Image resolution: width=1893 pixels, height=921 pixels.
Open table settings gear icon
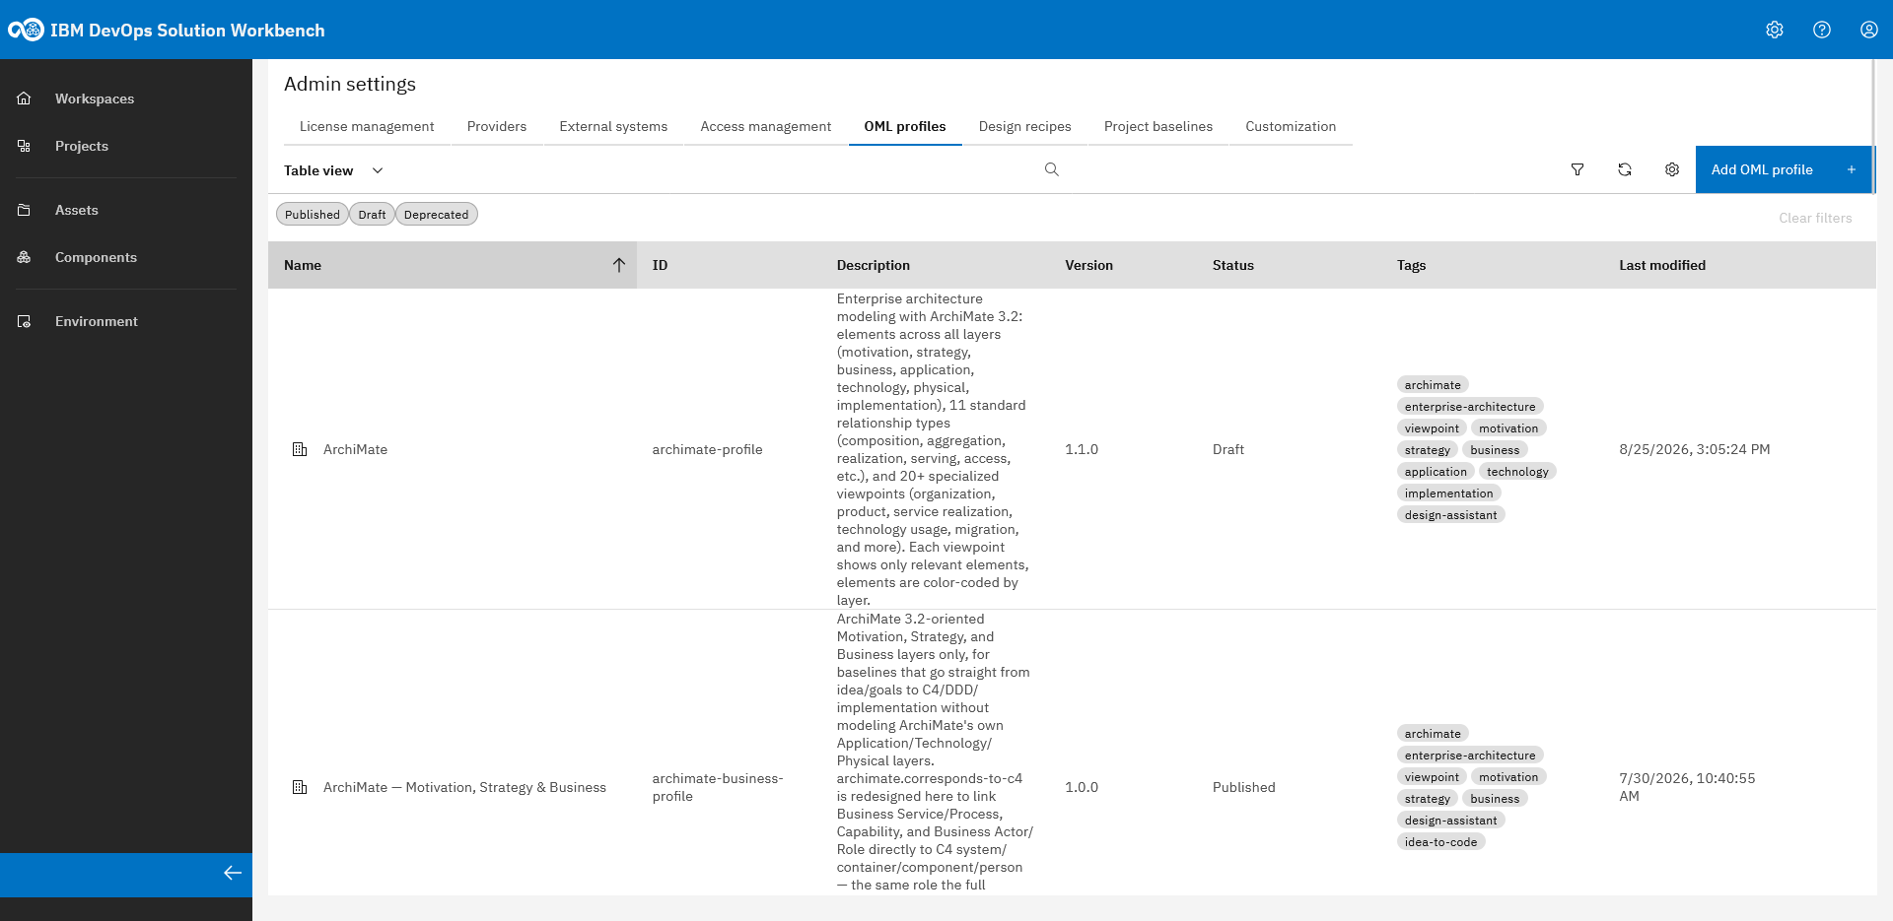click(x=1672, y=169)
